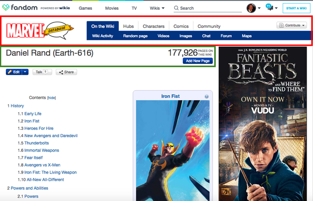
Task: Jump to Powers and Abilities section
Action: tap(29, 188)
